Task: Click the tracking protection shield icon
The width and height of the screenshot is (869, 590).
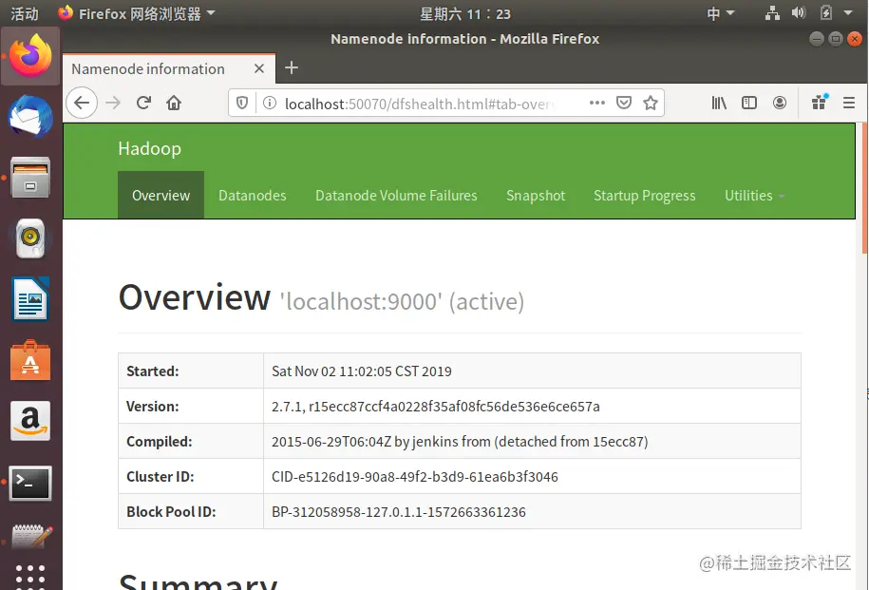Action: pyautogui.click(x=242, y=104)
